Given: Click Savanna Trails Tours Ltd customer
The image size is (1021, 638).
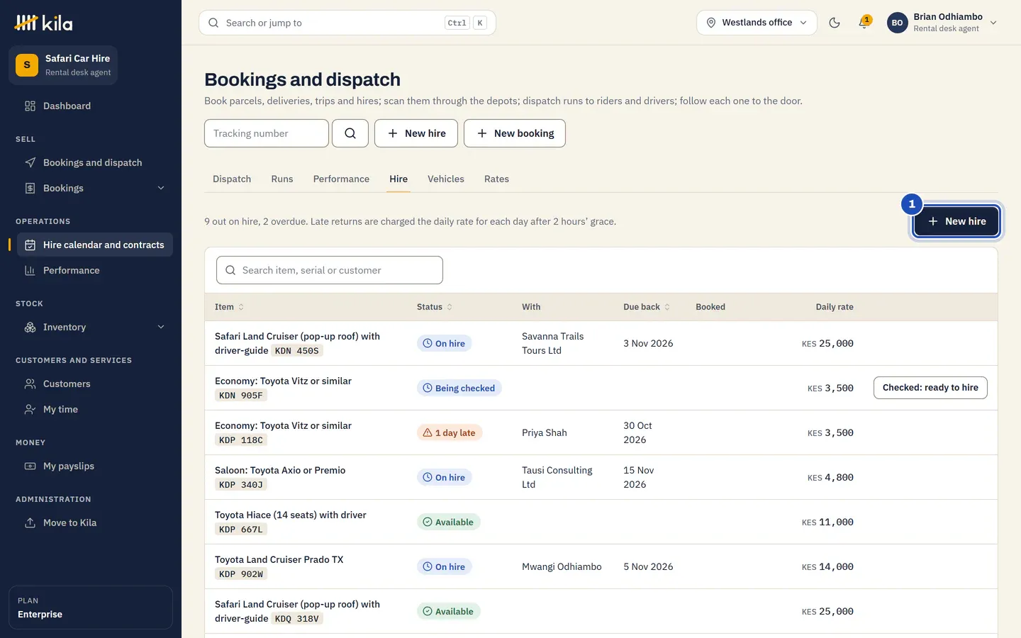Looking at the screenshot, I should click(552, 343).
